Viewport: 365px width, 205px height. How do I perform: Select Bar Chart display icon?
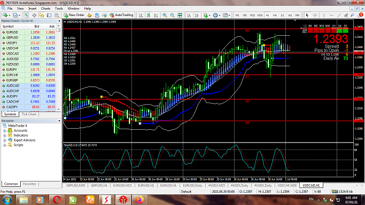click(x=141, y=15)
